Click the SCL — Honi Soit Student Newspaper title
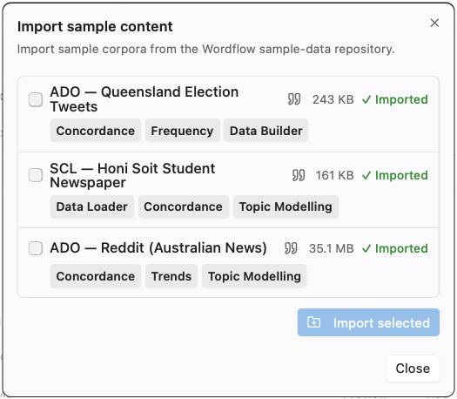The image size is (457, 399). click(x=132, y=175)
